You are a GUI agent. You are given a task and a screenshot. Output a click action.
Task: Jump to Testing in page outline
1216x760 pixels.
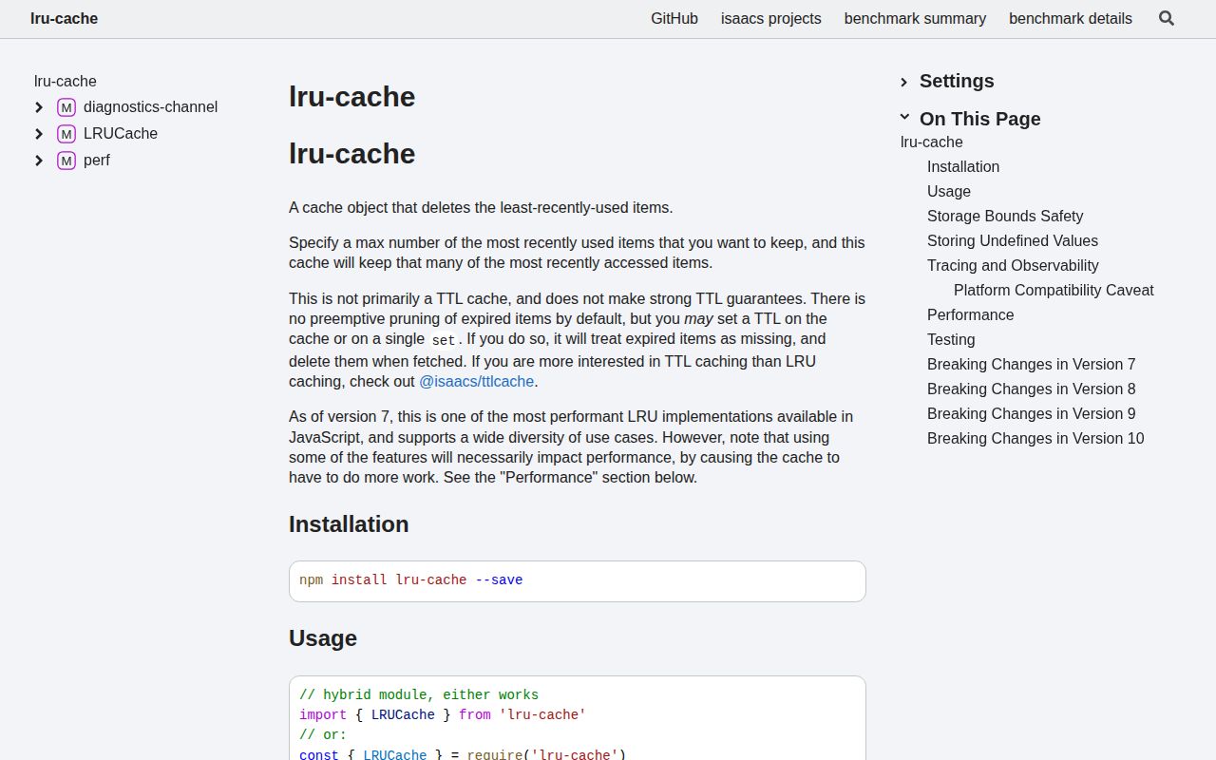click(951, 340)
